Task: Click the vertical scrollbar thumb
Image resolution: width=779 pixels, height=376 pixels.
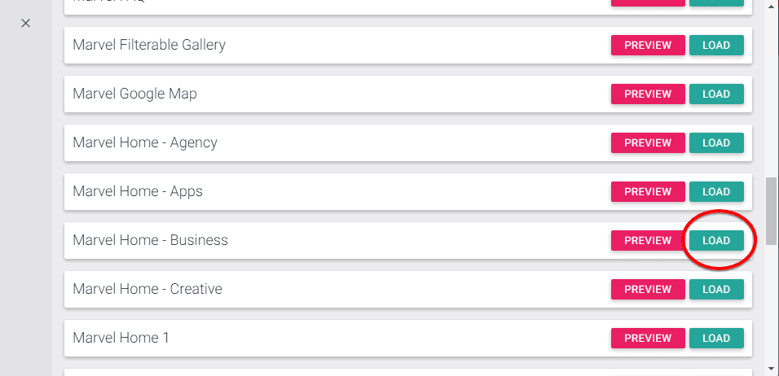Action: pyautogui.click(x=772, y=208)
